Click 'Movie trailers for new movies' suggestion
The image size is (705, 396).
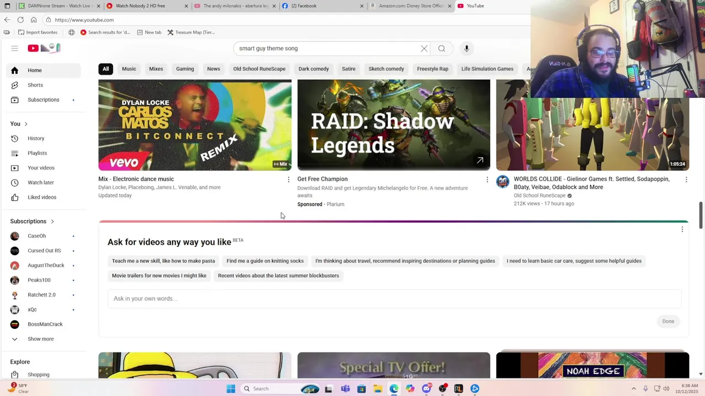tap(159, 276)
